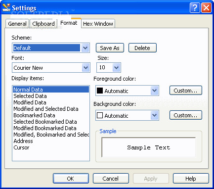
Task: Select Modified Bookmarked Data item
Action: coord(51,128)
